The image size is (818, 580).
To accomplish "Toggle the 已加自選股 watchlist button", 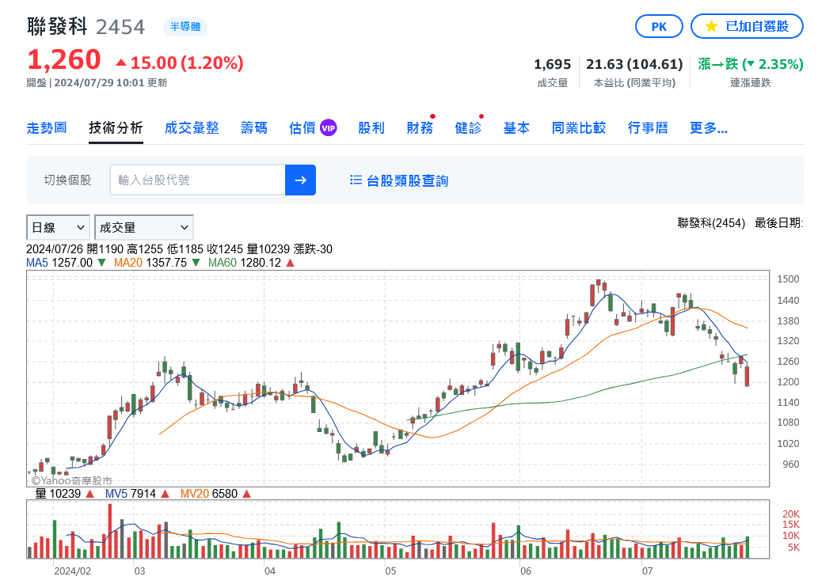I will click(x=748, y=26).
